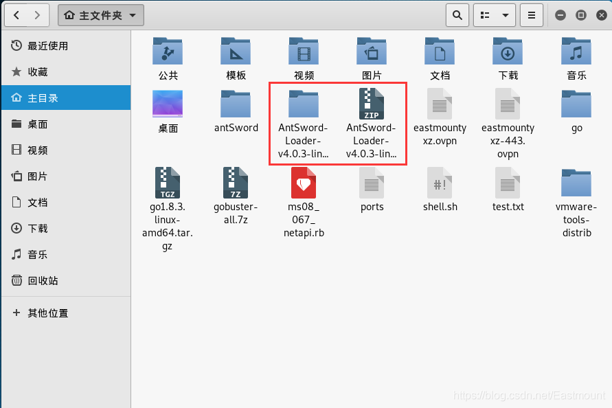
Task: Open the view options dropdown in toolbar
Action: pos(495,14)
